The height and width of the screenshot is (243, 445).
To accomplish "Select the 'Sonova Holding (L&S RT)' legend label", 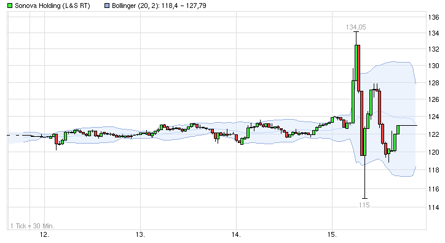I will [52, 6].
